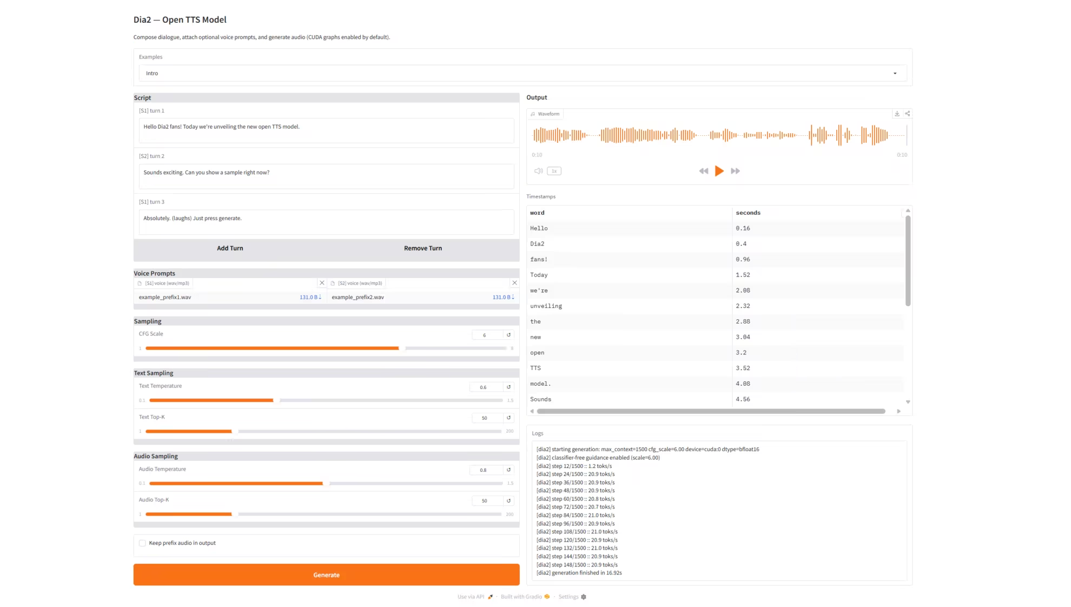Click the Add Turn button
This screenshot has height=607, width=1071.
click(230, 248)
